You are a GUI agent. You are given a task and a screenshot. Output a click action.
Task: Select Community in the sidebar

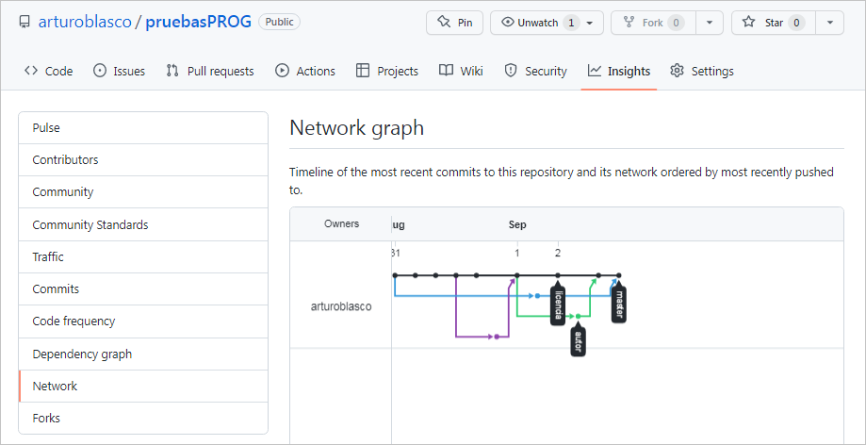pos(143,191)
